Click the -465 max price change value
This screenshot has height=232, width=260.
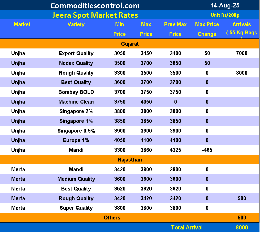click(x=207, y=150)
